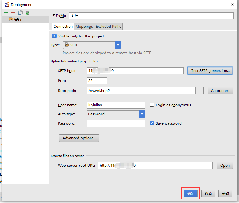Viewport: 239px width, 203px height.
Task: Open Advanced options dialog
Action: 79,138
